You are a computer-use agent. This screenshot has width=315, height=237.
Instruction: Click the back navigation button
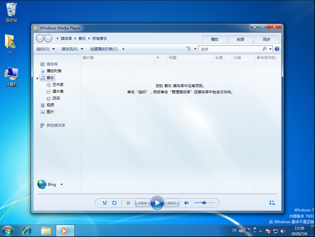[x=40, y=38]
